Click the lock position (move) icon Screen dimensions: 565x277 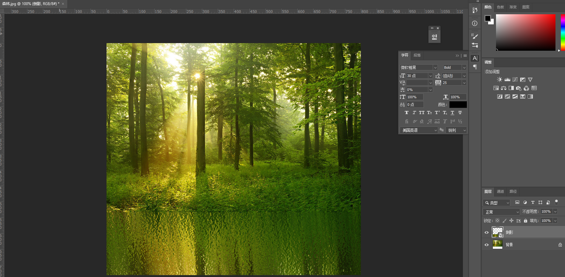511,221
